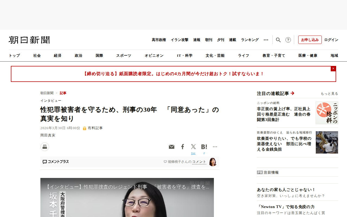
Task: Share article on Facebook
Action: (182, 147)
